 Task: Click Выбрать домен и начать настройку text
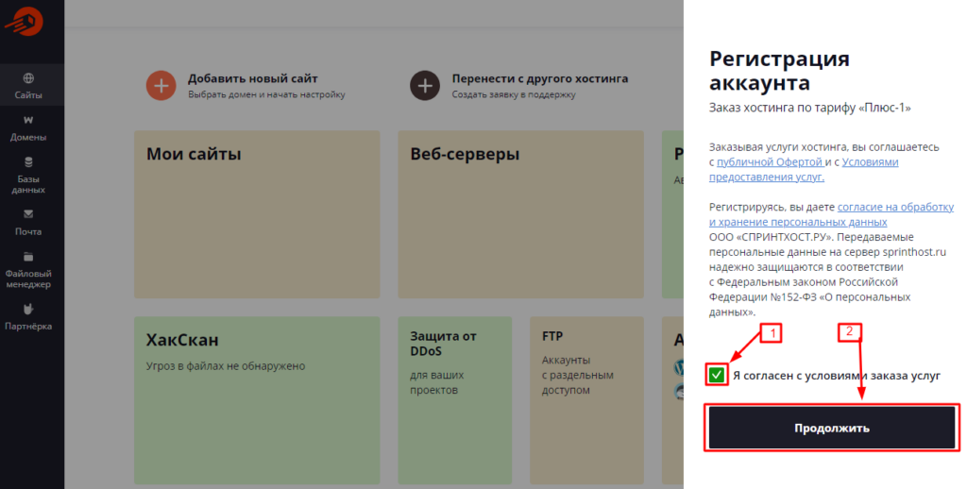point(266,95)
